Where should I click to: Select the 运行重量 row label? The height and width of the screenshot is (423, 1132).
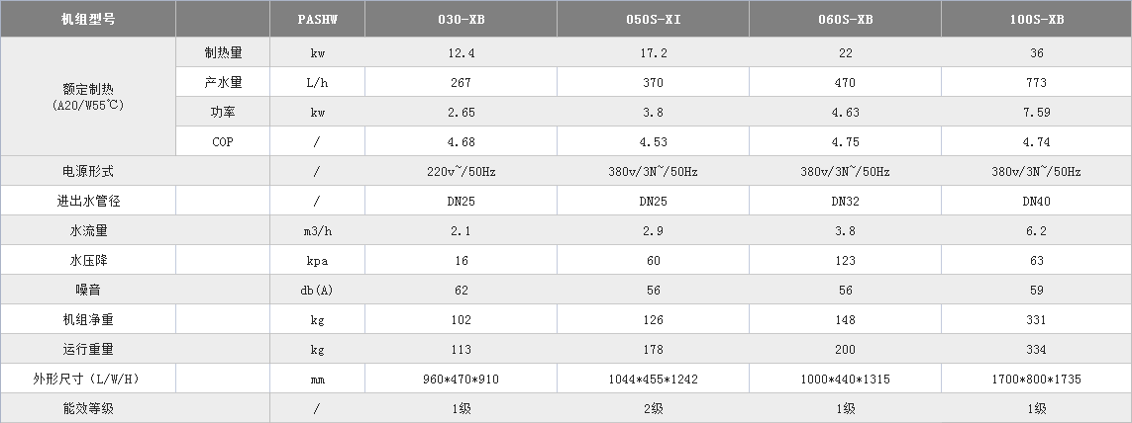(x=88, y=350)
